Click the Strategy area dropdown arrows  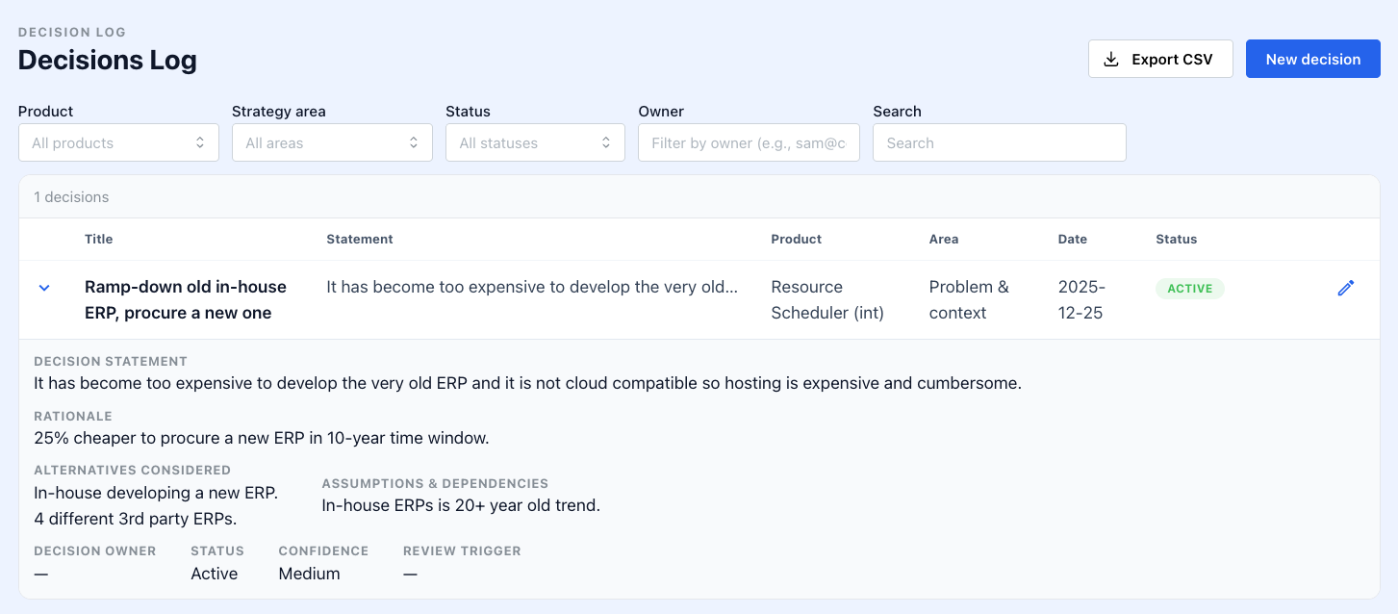[x=414, y=141]
